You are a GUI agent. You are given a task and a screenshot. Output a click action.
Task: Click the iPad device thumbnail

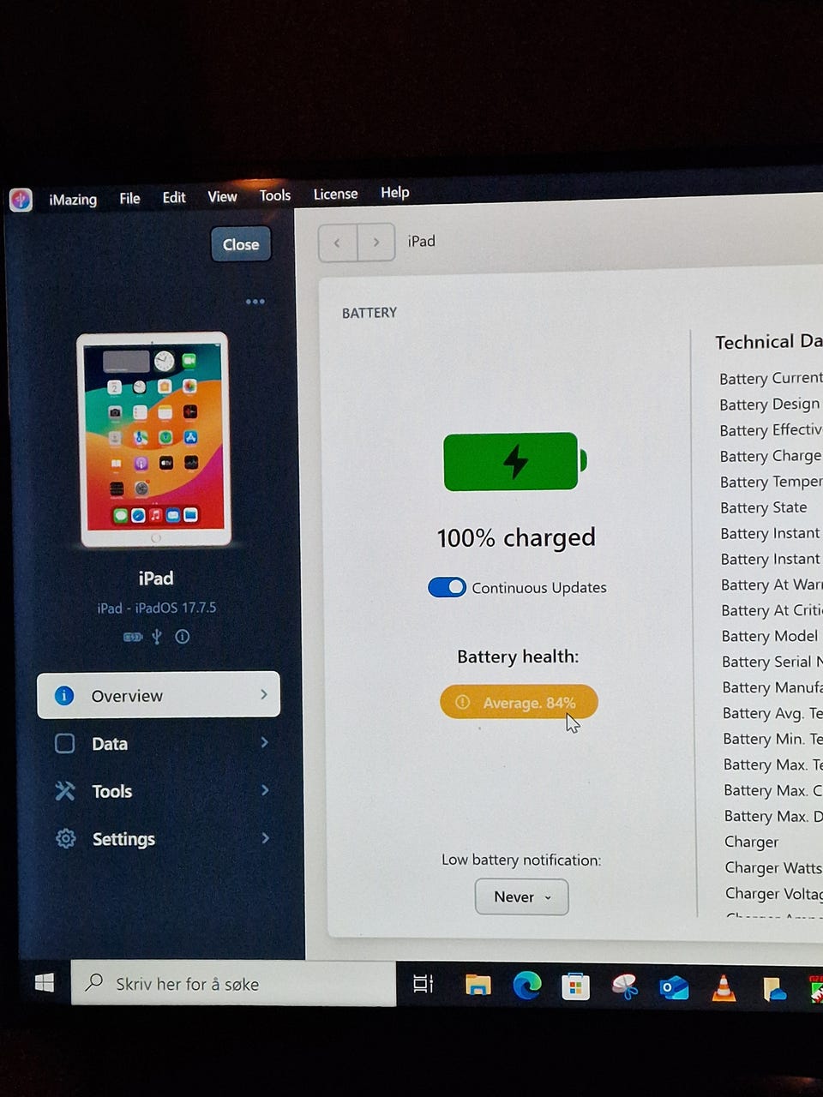pyautogui.click(x=154, y=440)
